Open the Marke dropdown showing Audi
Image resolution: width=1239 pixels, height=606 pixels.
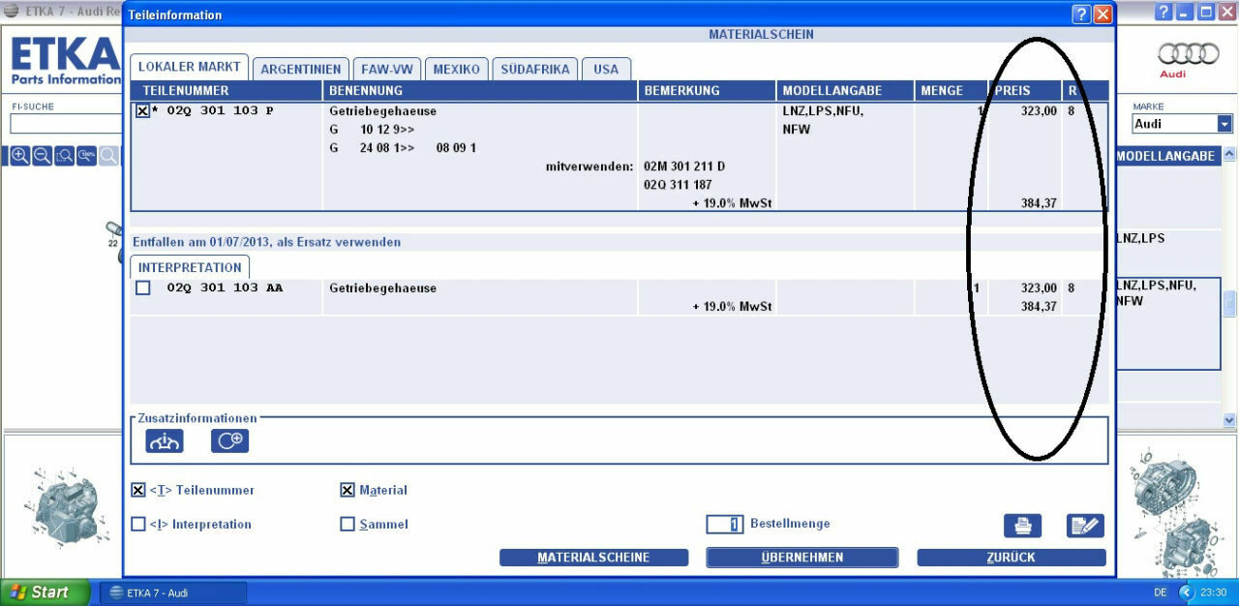pos(1225,124)
